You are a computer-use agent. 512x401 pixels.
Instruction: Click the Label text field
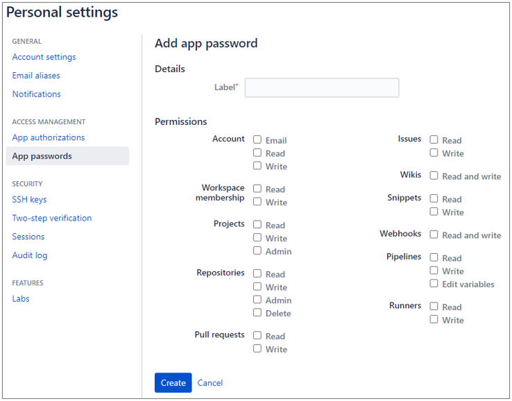point(322,87)
